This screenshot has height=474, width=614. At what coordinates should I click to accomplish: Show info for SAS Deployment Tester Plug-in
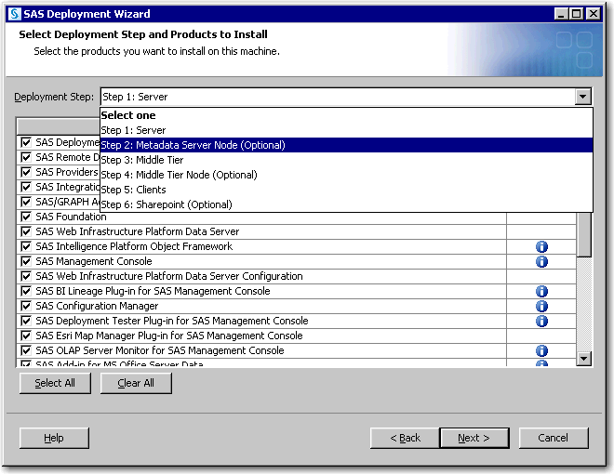click(541, 322)
